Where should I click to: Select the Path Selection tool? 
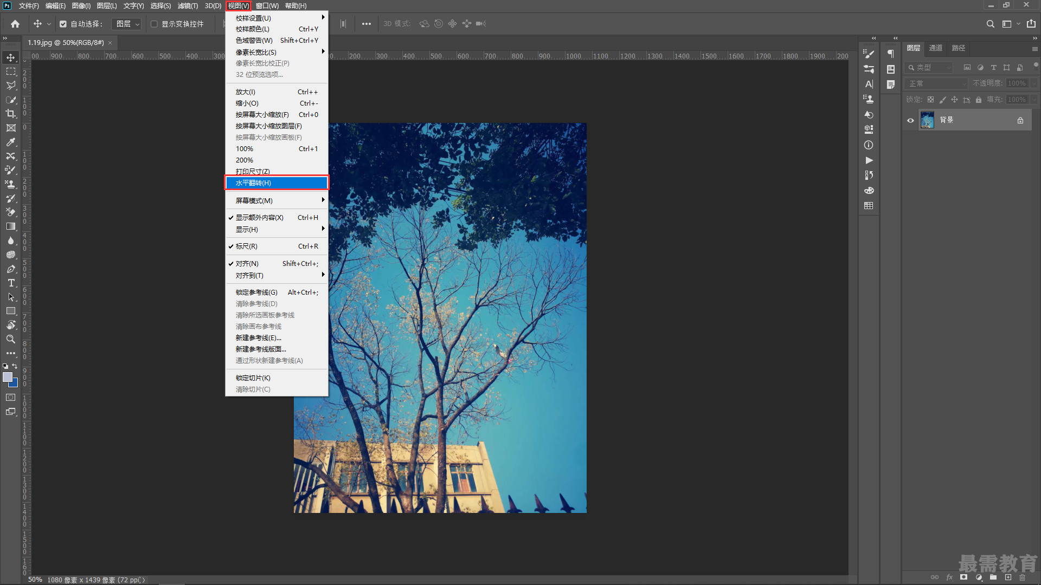tap(11, 297)
